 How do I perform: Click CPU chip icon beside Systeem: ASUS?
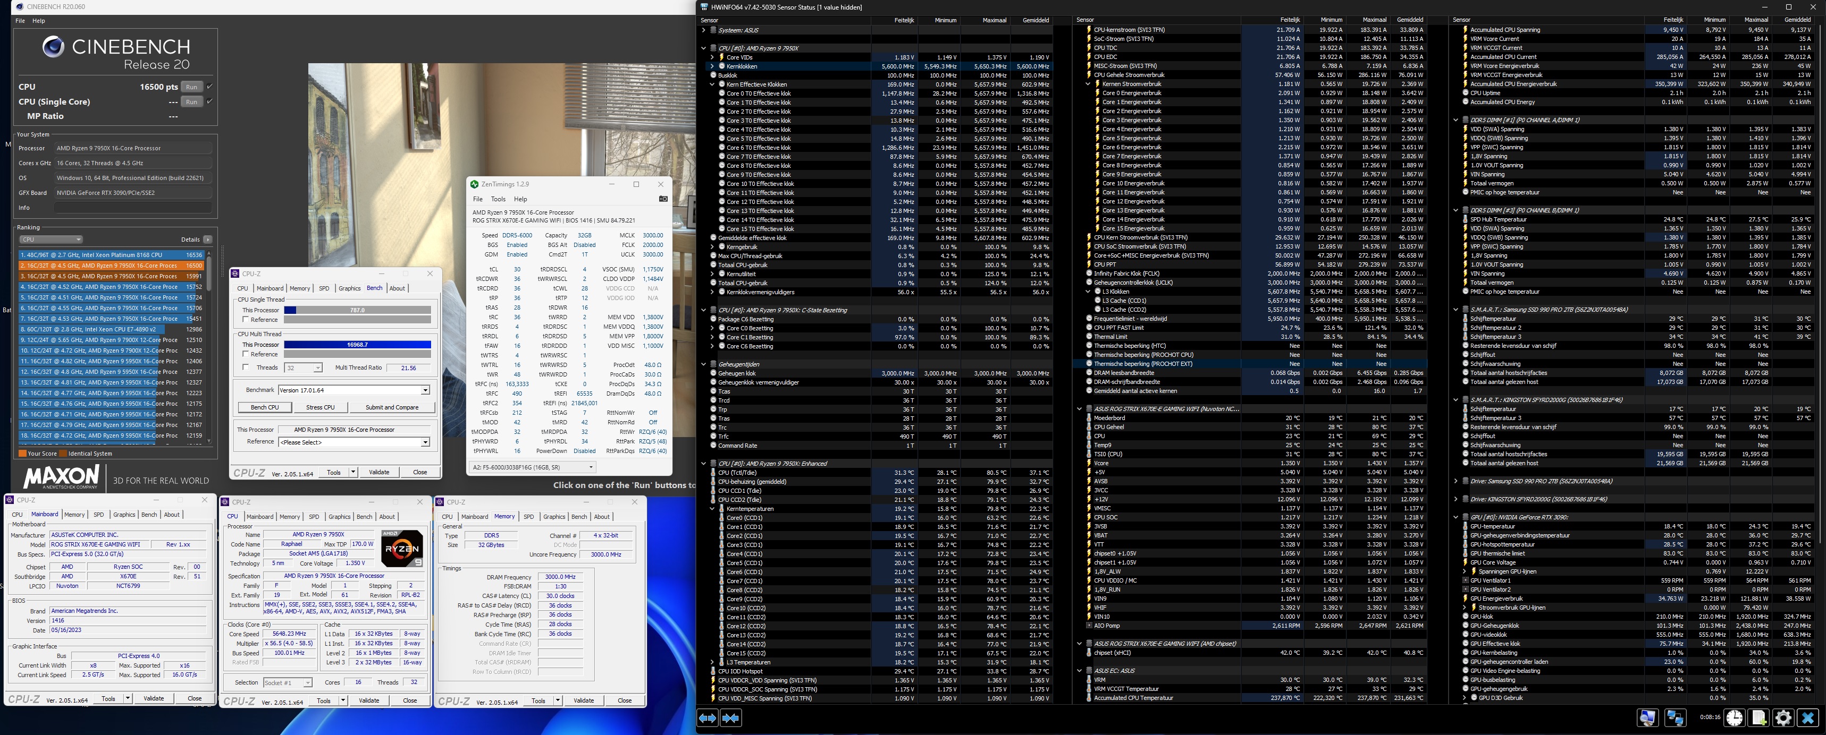point(713,30)
